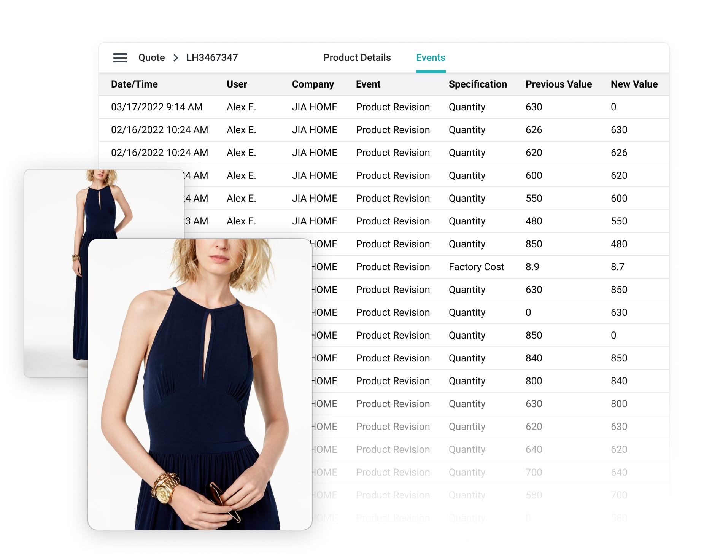
Task: Sort by Specification column header
Action: (477, 84)
